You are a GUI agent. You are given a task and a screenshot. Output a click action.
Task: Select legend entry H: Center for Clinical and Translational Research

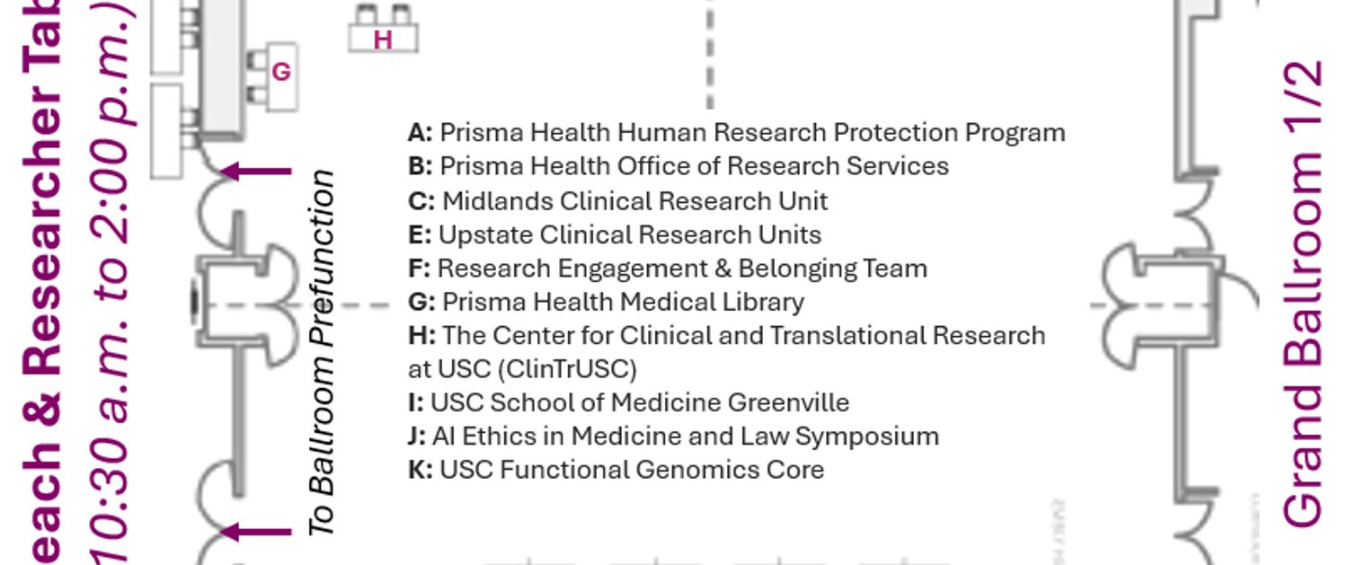click(726, 336)
